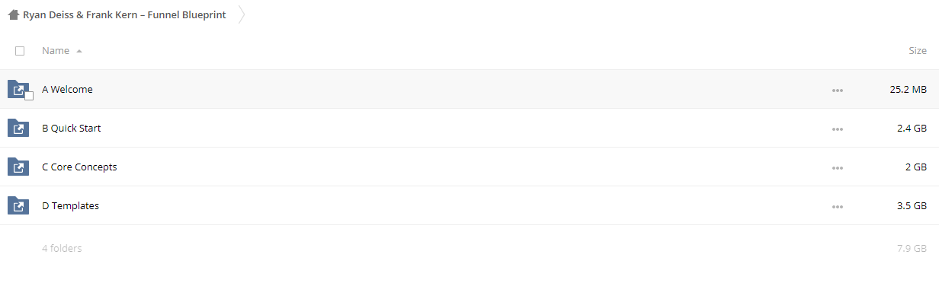Open the A Welcome shared folder icon
This screenshot has width=939, height=286.
tap(18, 90)
